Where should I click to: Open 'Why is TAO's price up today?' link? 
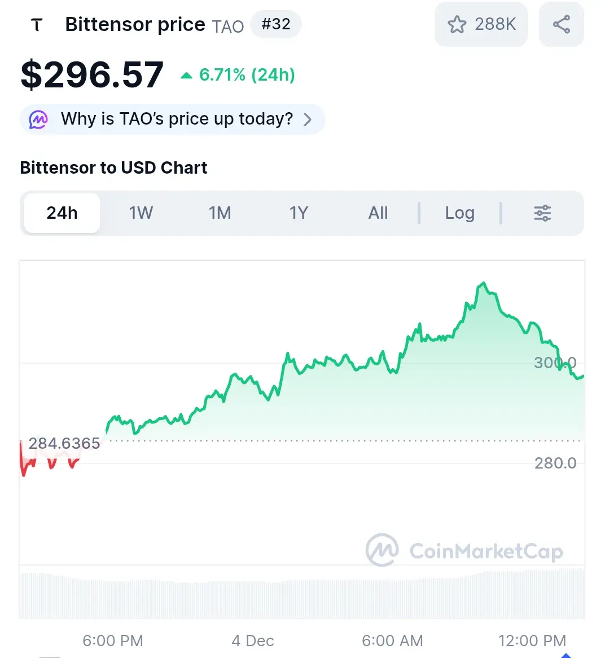click(177, 119)
